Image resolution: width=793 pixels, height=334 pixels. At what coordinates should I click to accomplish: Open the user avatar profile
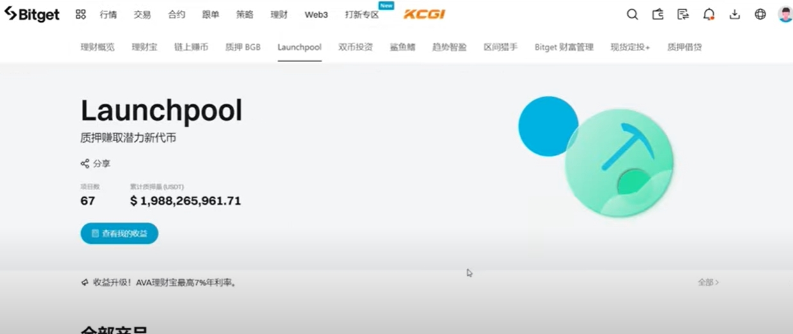(x=785, y=14)
